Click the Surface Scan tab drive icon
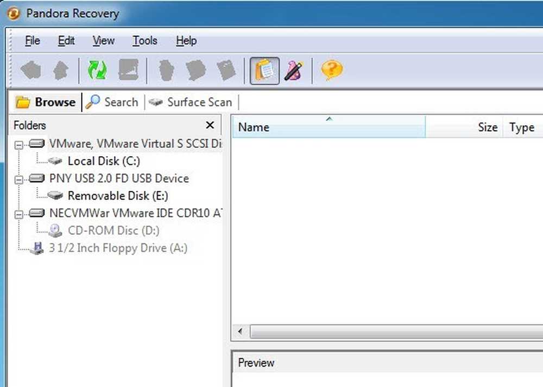This screenshot has width=543, height=387. pos(155,102)
